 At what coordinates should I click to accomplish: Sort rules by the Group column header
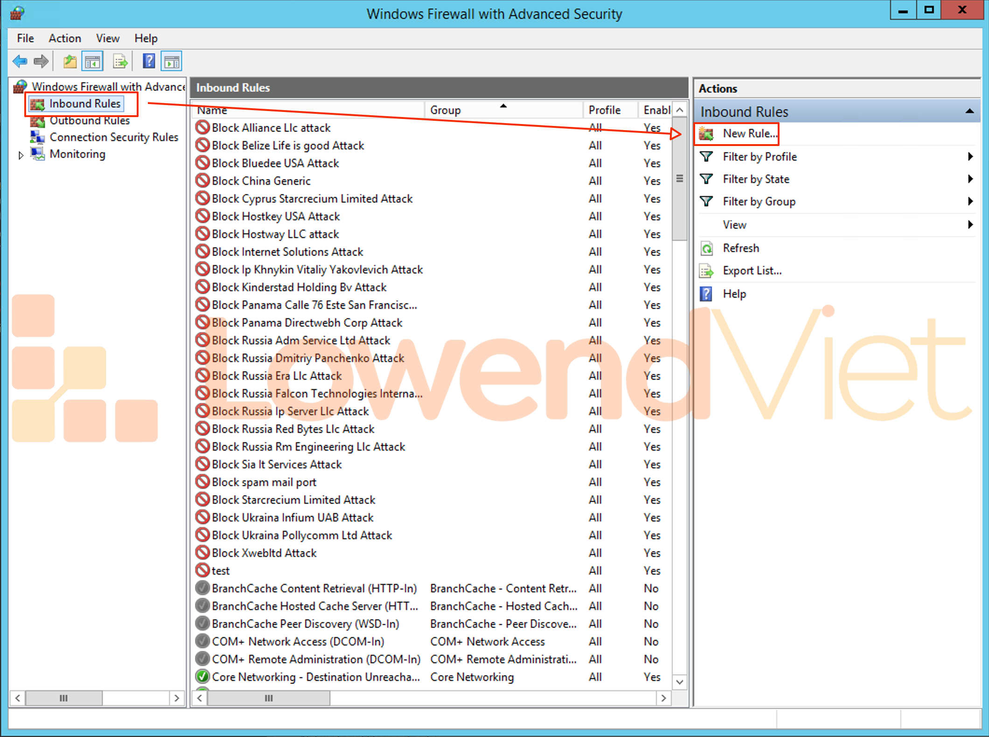tap(446, 110)
